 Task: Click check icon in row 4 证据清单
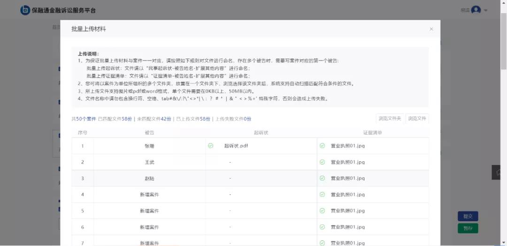tap(322, 194)
